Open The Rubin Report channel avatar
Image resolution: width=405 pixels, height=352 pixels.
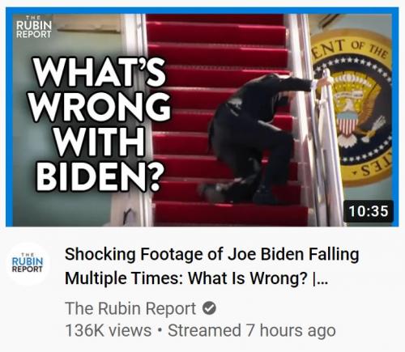click(28, 264)
